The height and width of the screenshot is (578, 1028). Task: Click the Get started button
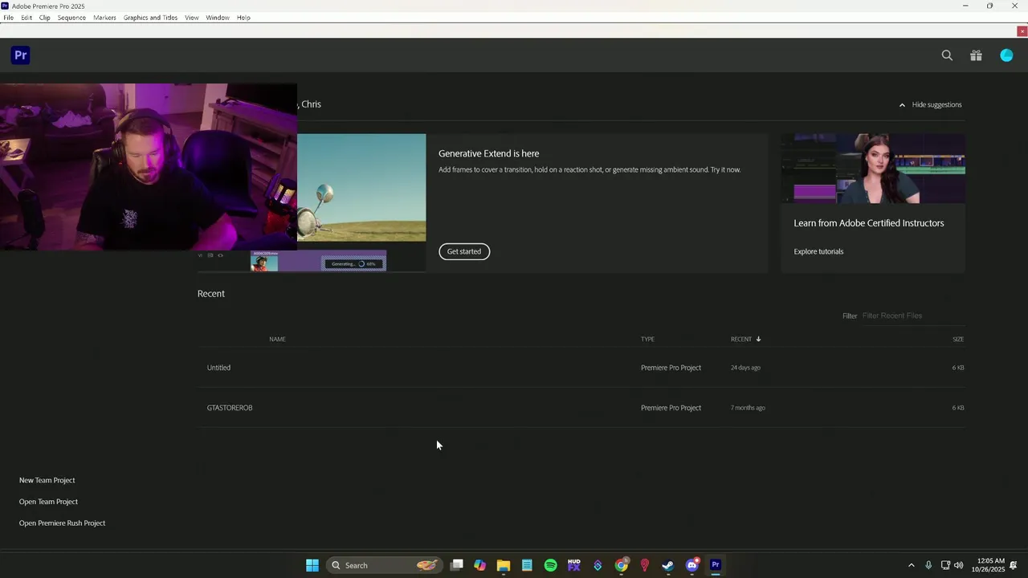(464, 251)
